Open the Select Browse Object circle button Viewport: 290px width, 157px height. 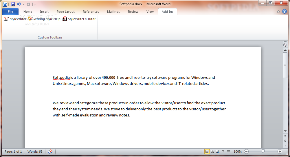285,141
